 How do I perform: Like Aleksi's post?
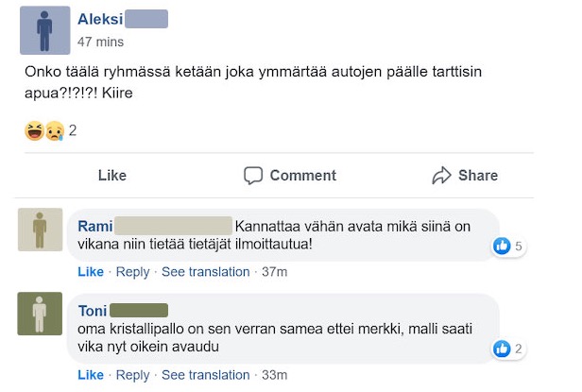111,175
